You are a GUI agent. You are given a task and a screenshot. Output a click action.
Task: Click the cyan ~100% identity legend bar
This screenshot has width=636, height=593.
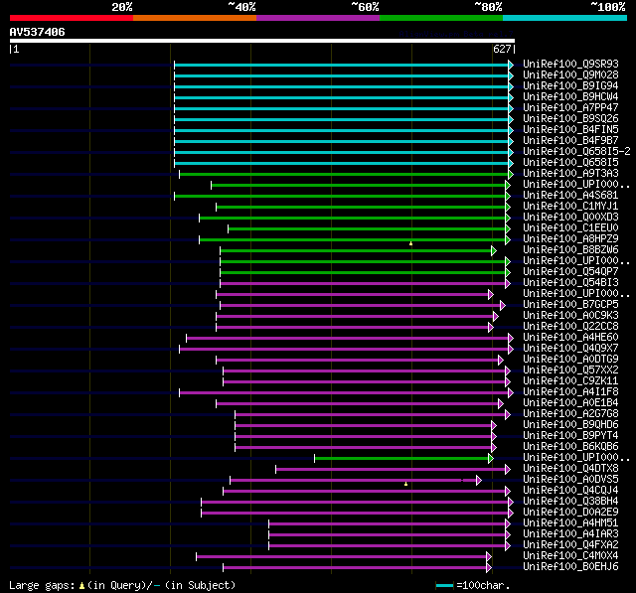[565, 18]
